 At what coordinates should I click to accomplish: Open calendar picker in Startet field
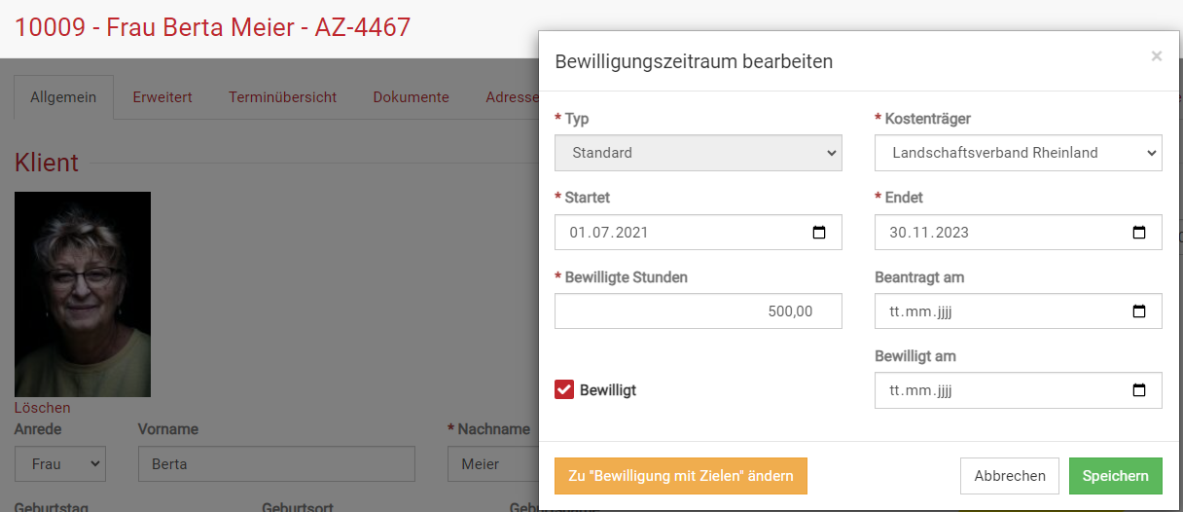click(819, 233)
